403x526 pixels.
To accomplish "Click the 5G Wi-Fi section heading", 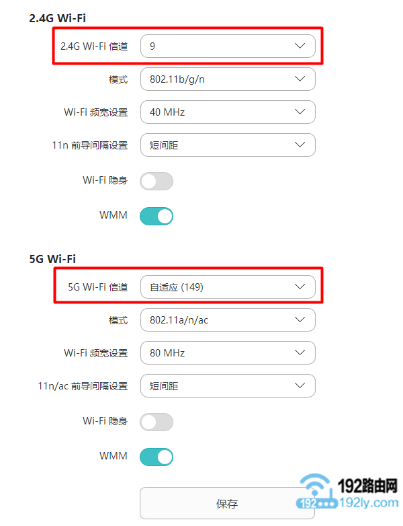I will 52,260.
